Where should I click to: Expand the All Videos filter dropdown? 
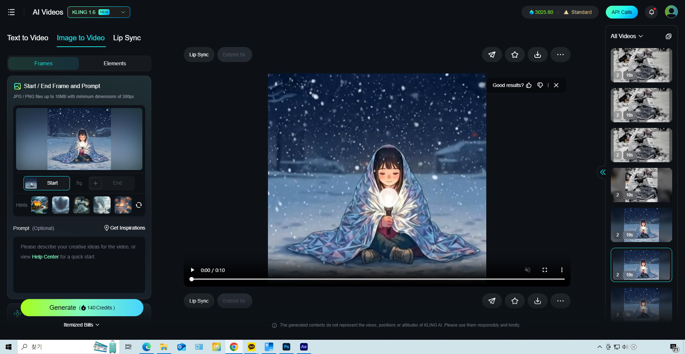pyautogui.click(x=626, y=36)
